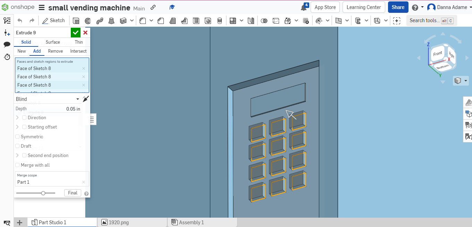Expand the Second end position section
Image resolution: width=472 pixels, height=227 pixels.
click(17, 155)
